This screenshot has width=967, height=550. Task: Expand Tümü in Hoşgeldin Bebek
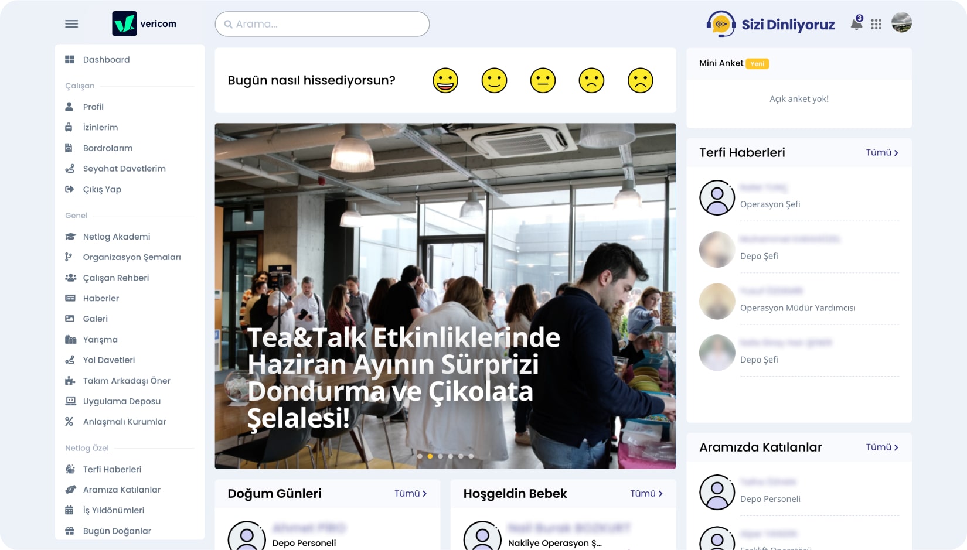coord(646,493)
